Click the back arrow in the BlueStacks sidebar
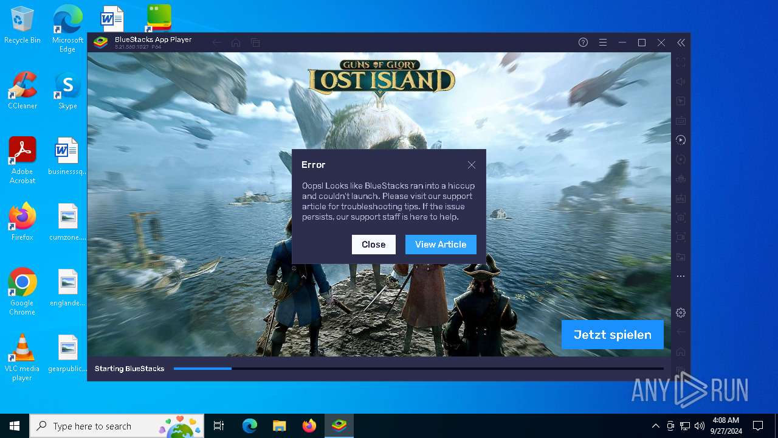This screenshot has height=438, width=778. 681,332
